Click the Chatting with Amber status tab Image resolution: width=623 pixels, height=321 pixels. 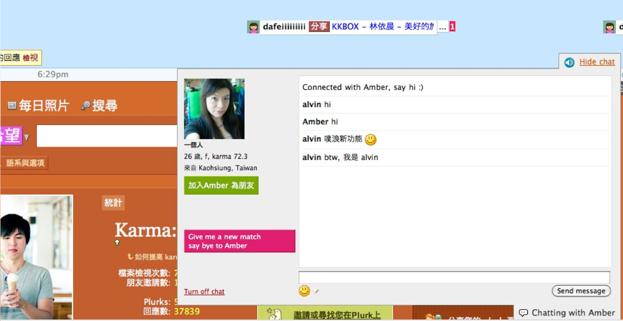568,313
